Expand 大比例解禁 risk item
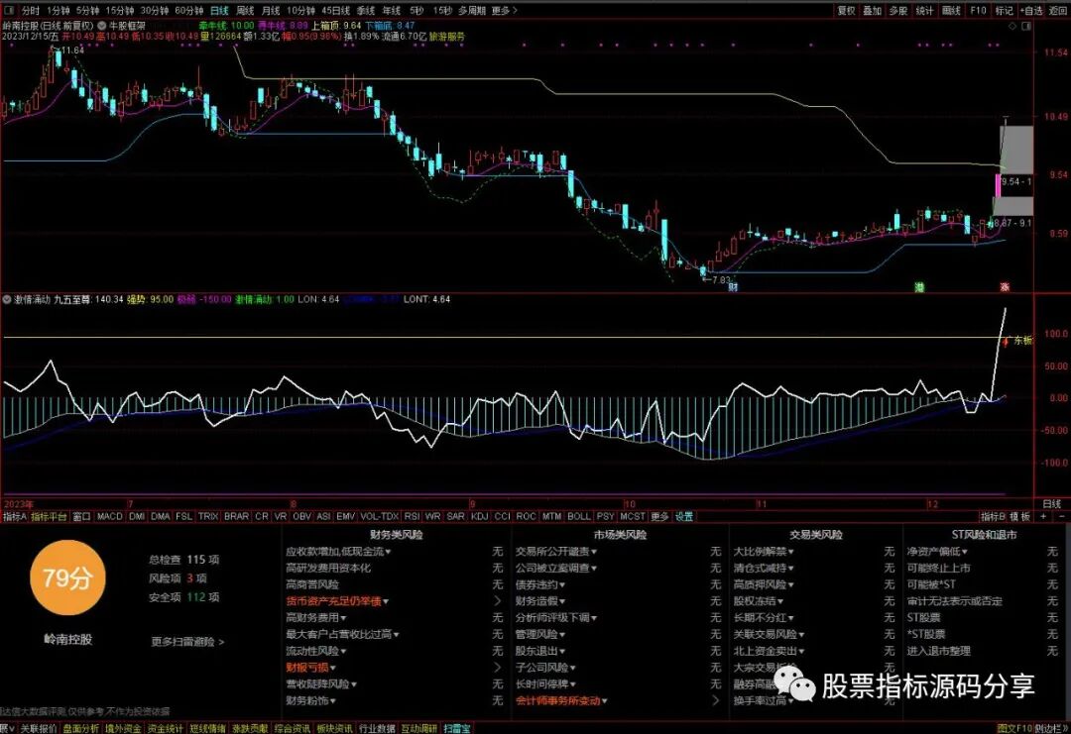 pos(764,551)
